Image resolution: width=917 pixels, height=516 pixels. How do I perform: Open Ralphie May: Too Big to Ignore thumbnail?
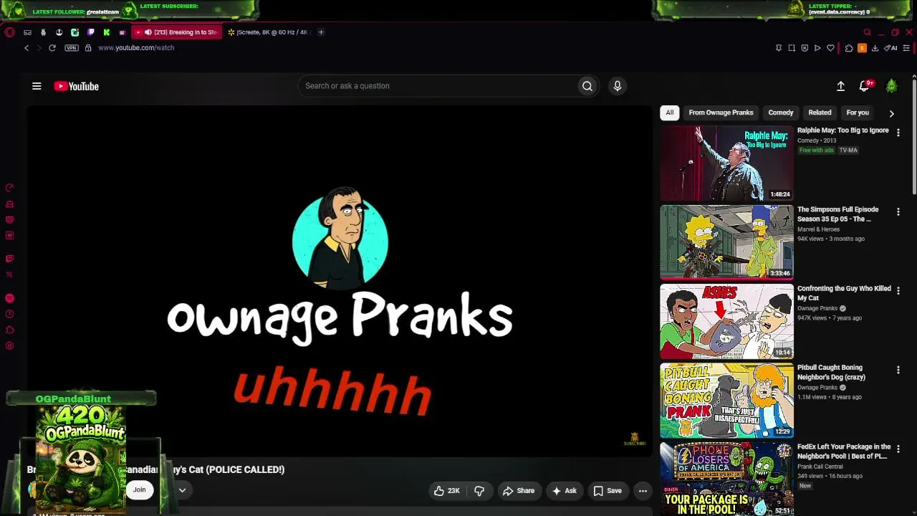[726, 163]
